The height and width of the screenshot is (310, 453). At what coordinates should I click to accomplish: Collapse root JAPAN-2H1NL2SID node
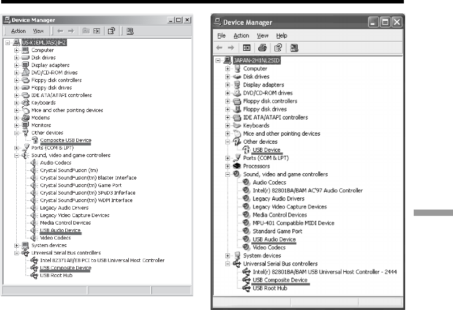[218, 60]
